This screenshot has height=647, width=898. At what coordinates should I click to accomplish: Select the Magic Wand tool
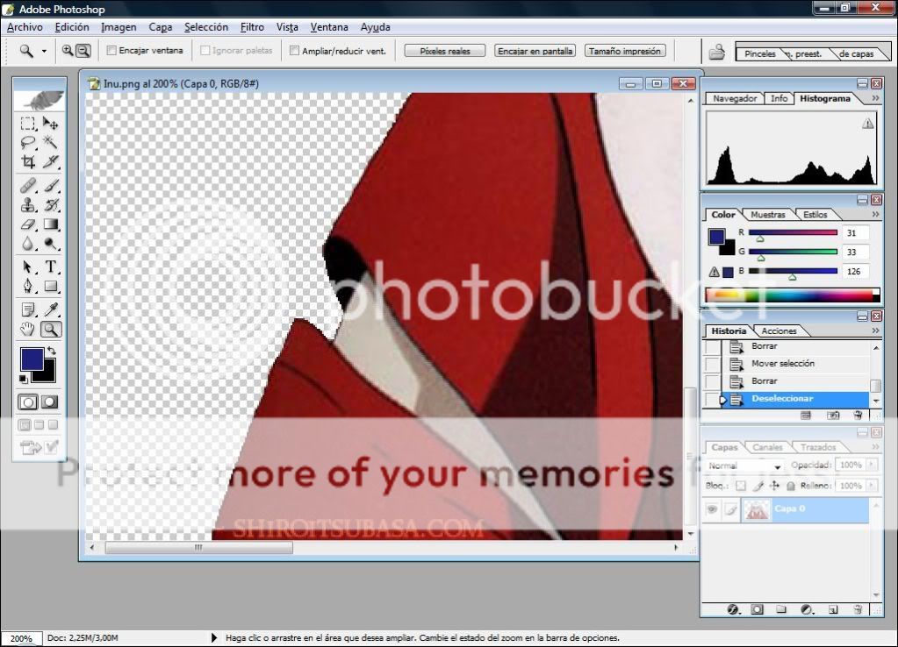51,142
